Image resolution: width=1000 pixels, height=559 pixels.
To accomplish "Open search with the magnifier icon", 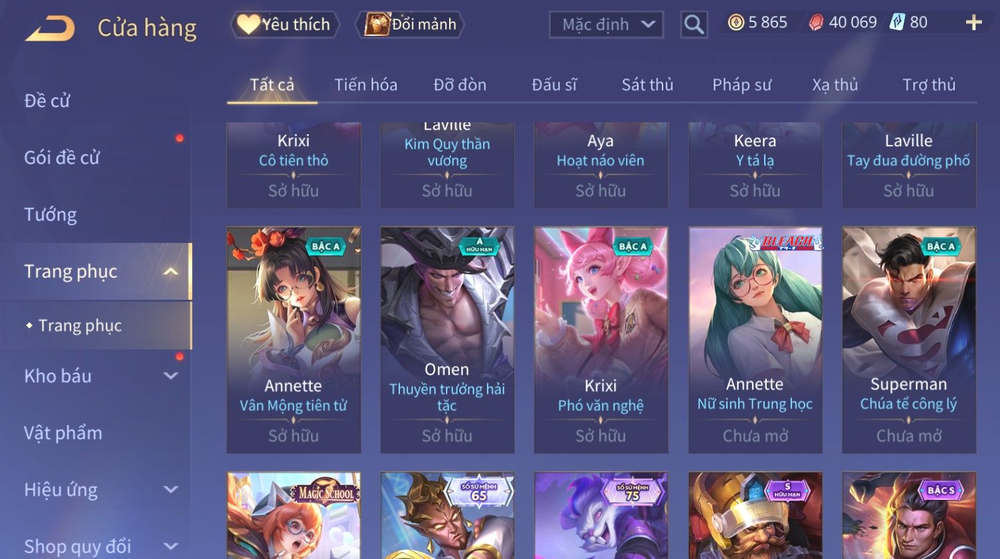I will pos(694,25).
